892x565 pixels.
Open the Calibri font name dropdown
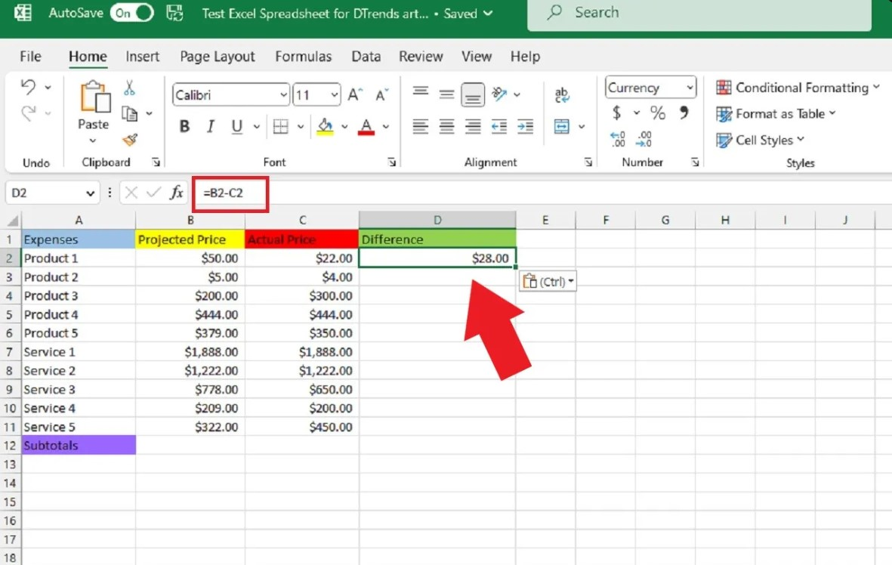[284, 95]
